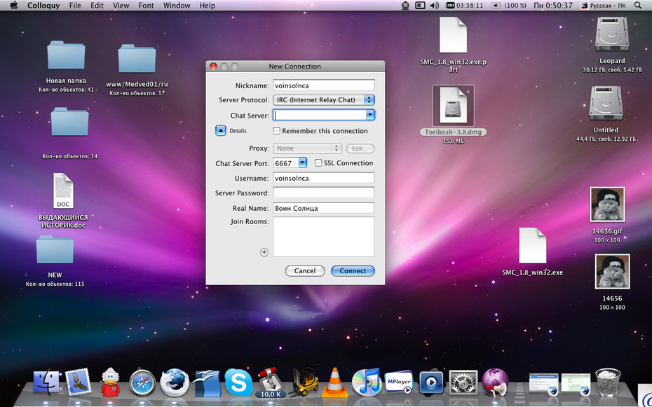Click the Connect button
The image size is (652, 407).
pos(353,271)
